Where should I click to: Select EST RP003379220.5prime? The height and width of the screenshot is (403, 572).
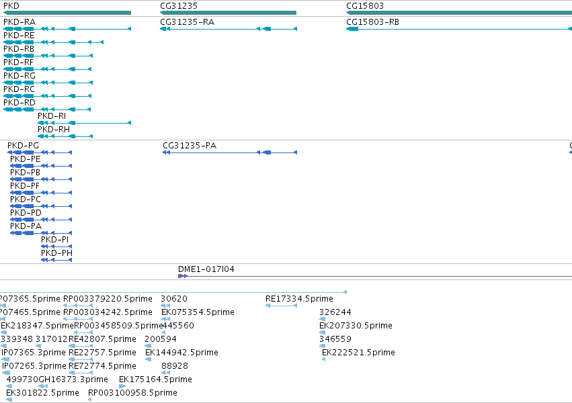coord(108,299)
